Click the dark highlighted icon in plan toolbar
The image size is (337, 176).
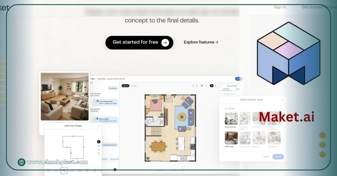point(212,86)
